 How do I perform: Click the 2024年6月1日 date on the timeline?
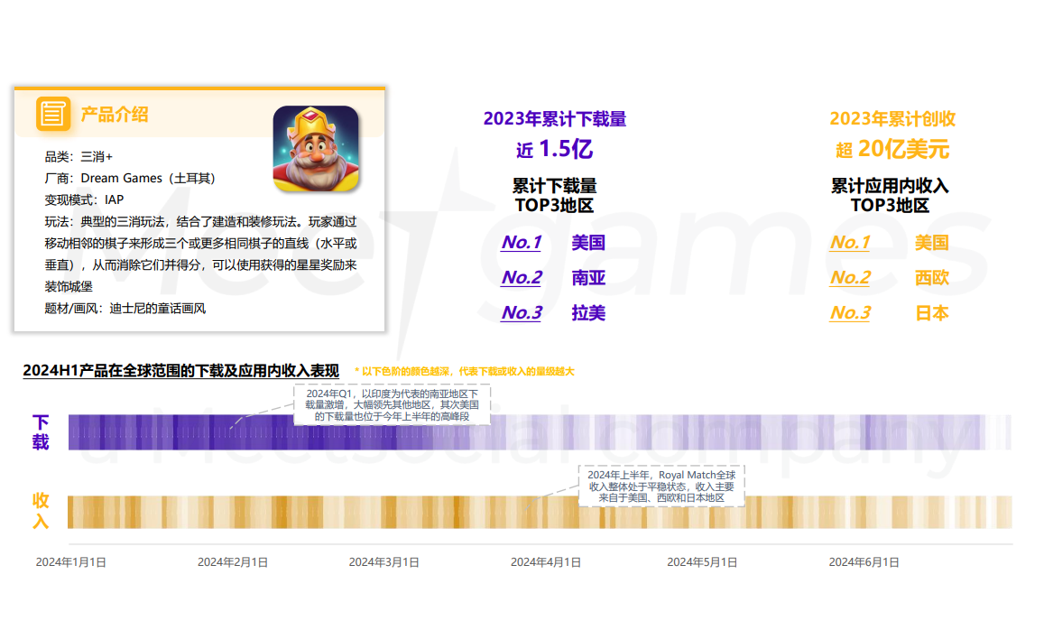pos(864,562)
